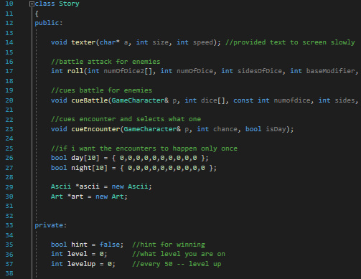Click the isDay parameter on line 23
361x279 pixels.
click(x=276, y=129)
